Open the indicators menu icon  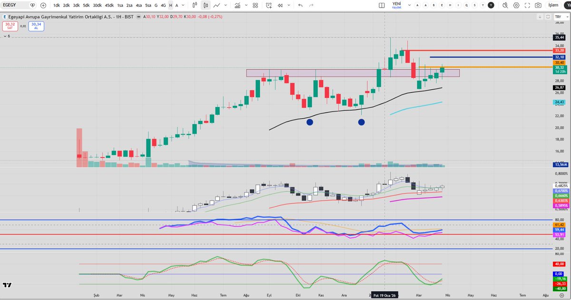[x=236, y=5]
